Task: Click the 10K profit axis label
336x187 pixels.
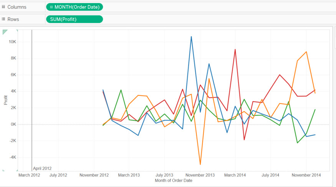Action: coord(12,42)
